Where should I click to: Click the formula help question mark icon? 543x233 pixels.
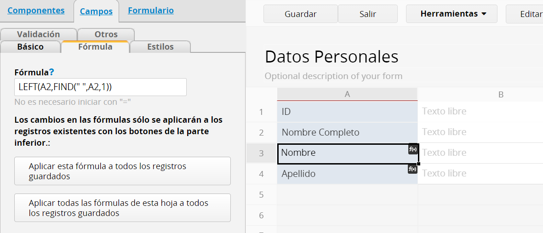[x=51, y=72]
